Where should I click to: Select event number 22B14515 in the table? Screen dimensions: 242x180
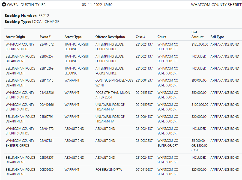pyautogui.click(x=47, y=80)
